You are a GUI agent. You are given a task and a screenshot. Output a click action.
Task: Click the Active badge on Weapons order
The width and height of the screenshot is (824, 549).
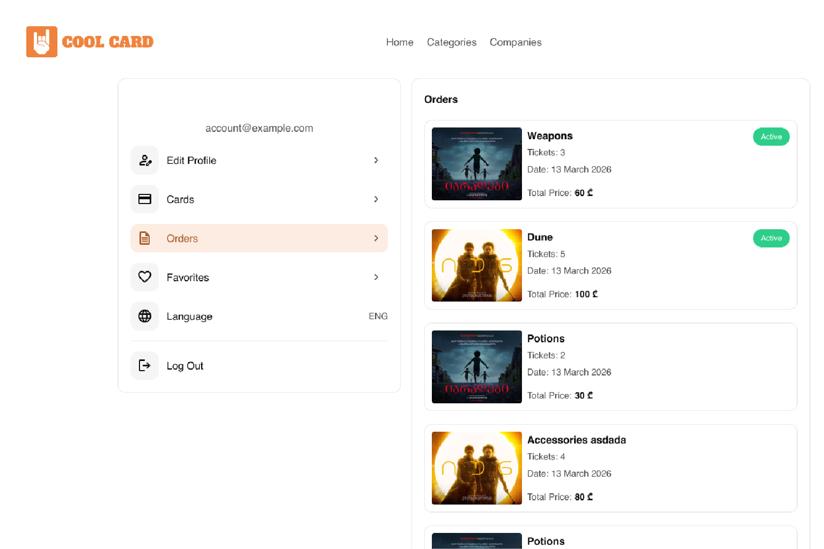771,137
